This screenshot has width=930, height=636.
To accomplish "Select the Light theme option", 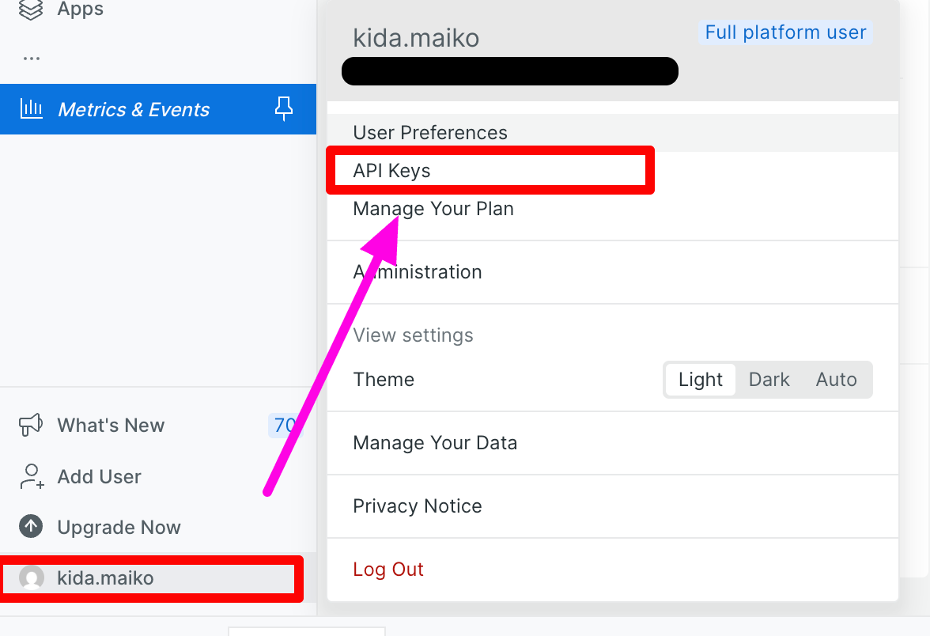I will 701,380.
